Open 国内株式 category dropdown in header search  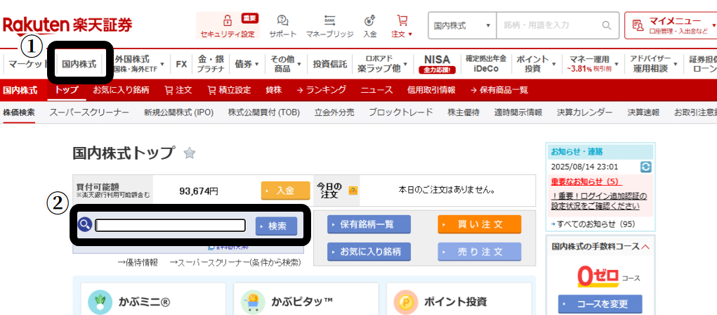tap(462, 25)
